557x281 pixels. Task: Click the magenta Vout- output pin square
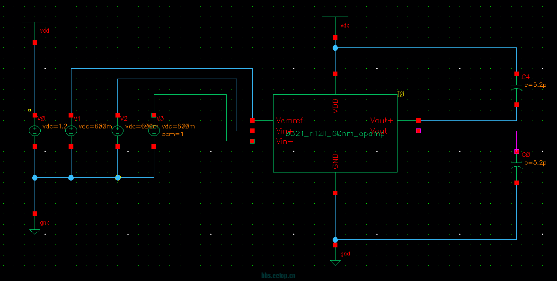point(418,131)
